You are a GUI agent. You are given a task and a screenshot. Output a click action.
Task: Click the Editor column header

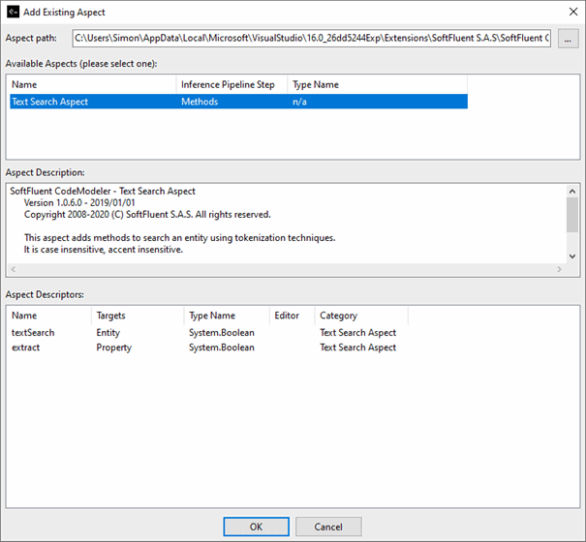click(293, 316)
